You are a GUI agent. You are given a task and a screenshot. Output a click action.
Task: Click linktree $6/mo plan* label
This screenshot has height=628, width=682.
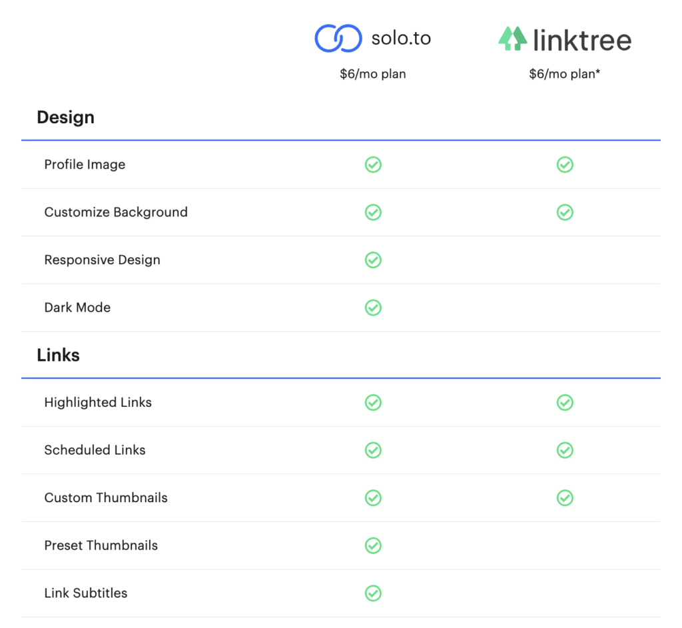pyautogui.click(x=565, y=74)
